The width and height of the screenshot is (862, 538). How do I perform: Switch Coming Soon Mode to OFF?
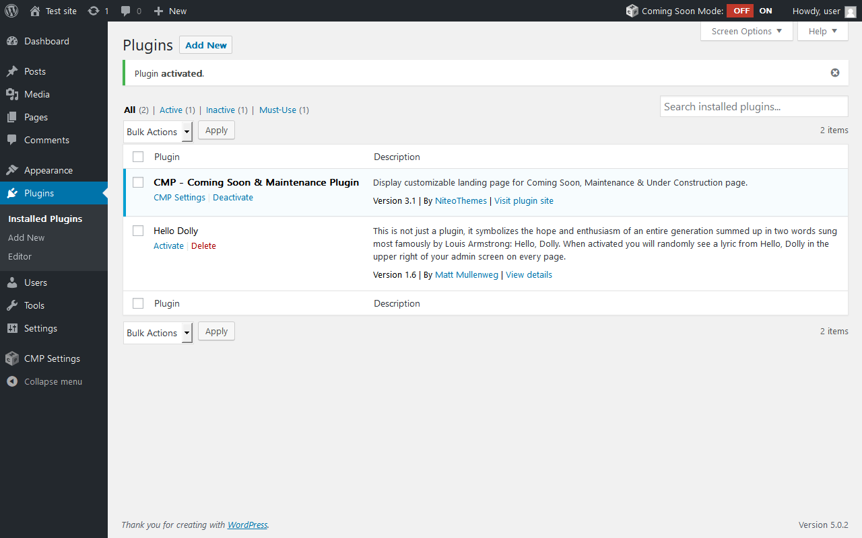click(740, 11)
